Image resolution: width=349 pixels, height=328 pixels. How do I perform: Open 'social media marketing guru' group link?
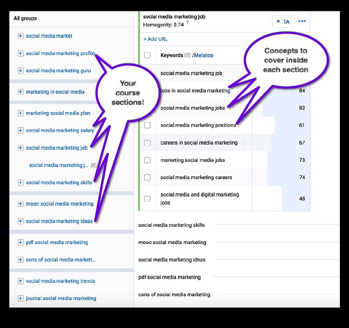click(58, 70)
